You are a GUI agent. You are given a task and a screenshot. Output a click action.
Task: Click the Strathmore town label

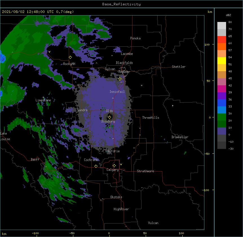pos(145,171)
